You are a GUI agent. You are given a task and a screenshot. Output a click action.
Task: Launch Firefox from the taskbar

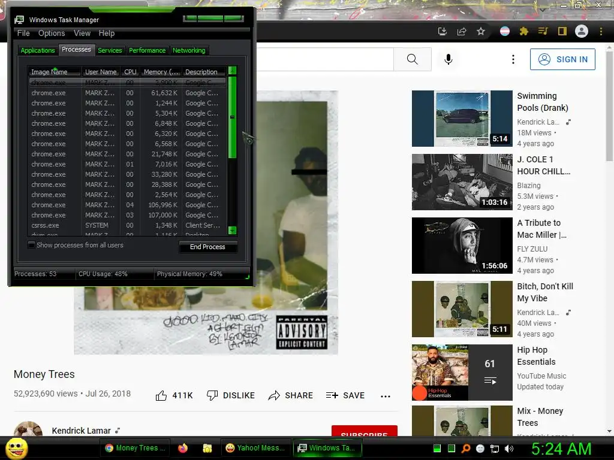point(183,448)
